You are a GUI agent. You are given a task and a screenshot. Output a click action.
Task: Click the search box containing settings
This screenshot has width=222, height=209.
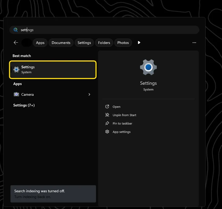click(104, 30)
